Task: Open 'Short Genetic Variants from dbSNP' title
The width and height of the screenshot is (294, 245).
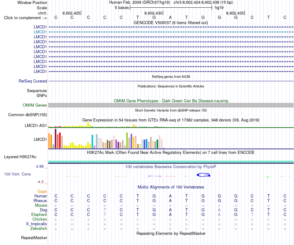Action: click(x=171, y=110)
